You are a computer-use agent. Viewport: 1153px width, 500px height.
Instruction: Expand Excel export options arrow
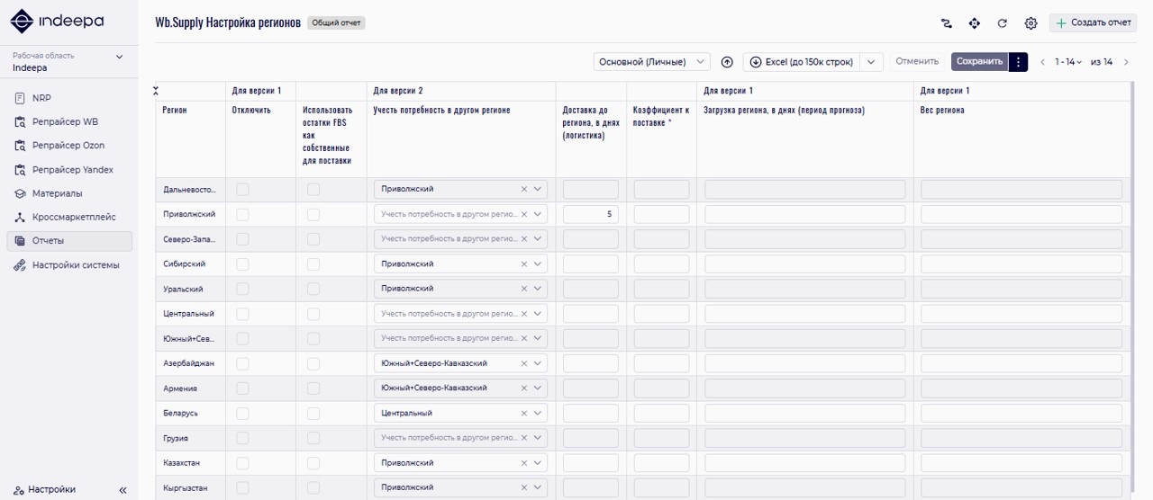click(871, 62)
